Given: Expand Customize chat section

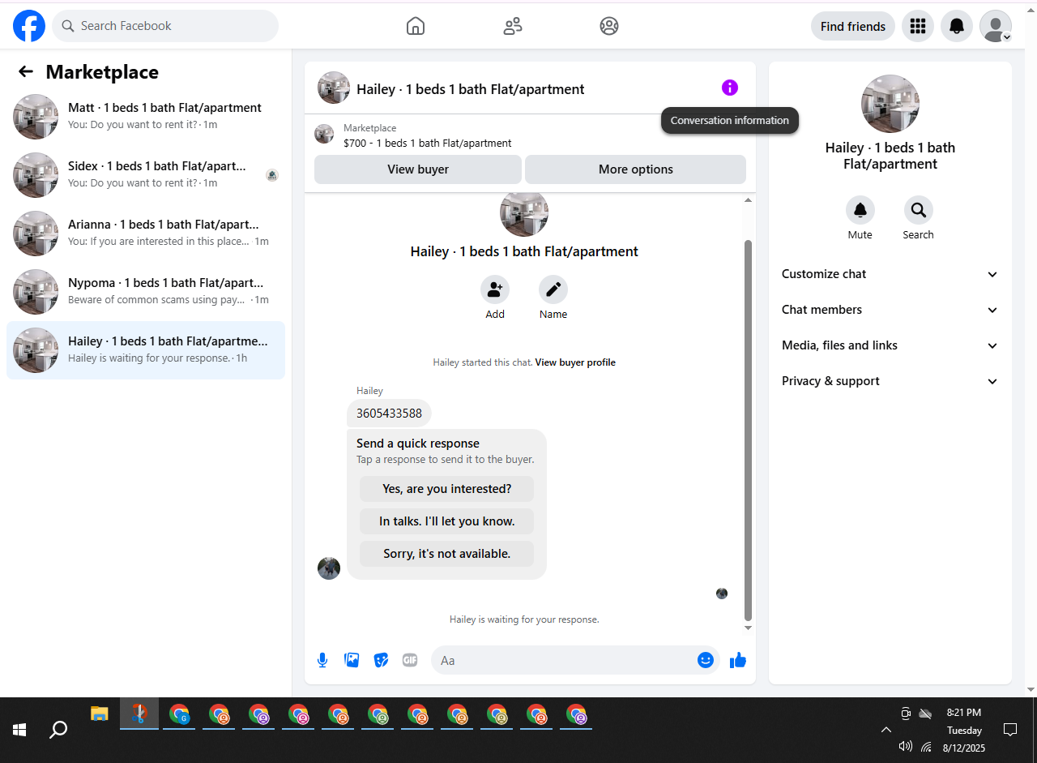Looking at the screenshot, I should [890, 274].
